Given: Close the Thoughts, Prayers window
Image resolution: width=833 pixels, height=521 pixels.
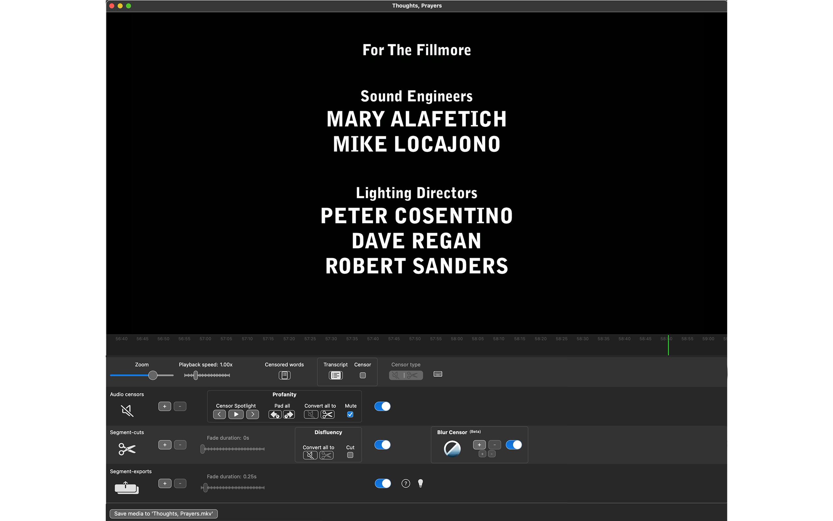Looking at the screenshot, I should click(112, 6).
